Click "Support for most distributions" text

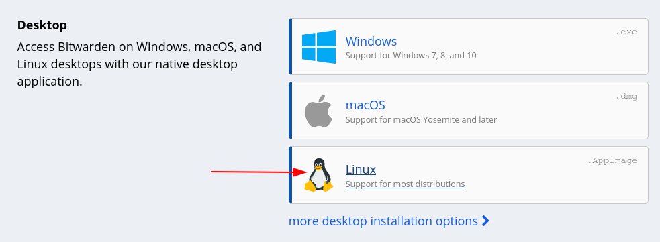click(x=405, y=184)
